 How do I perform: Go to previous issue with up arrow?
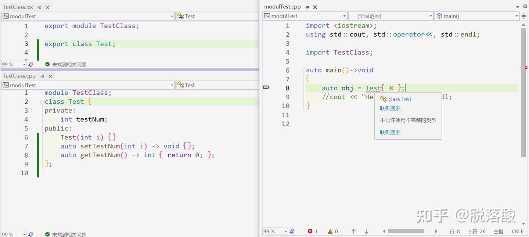coord(354,231)
